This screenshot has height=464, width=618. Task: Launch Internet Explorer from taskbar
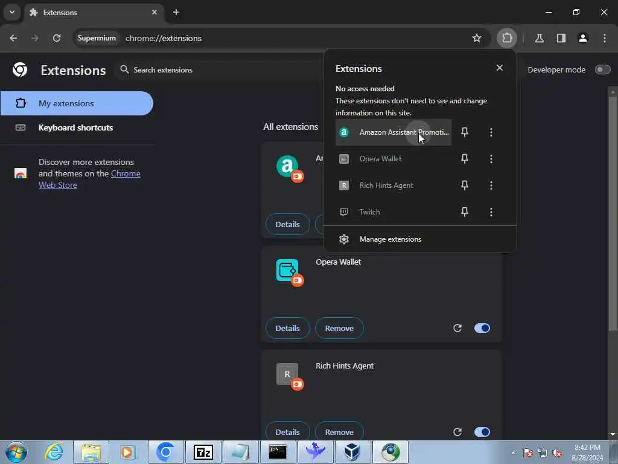pyautogui.click(x=54, y=452)
